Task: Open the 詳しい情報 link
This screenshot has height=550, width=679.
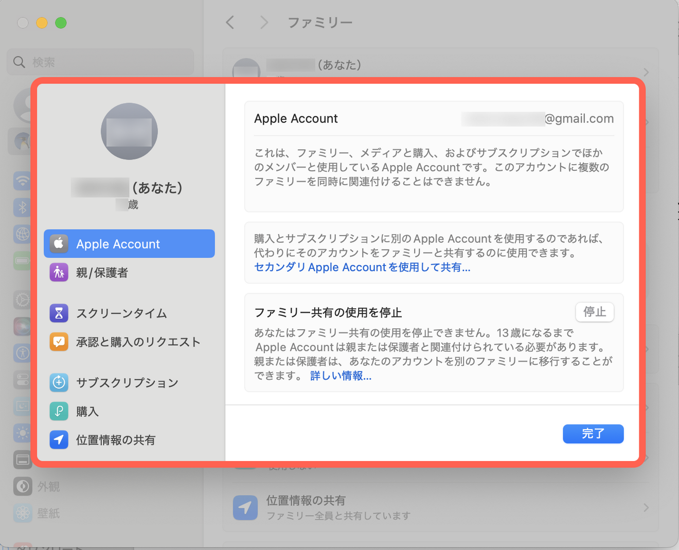Action: [x=341, y=376]
